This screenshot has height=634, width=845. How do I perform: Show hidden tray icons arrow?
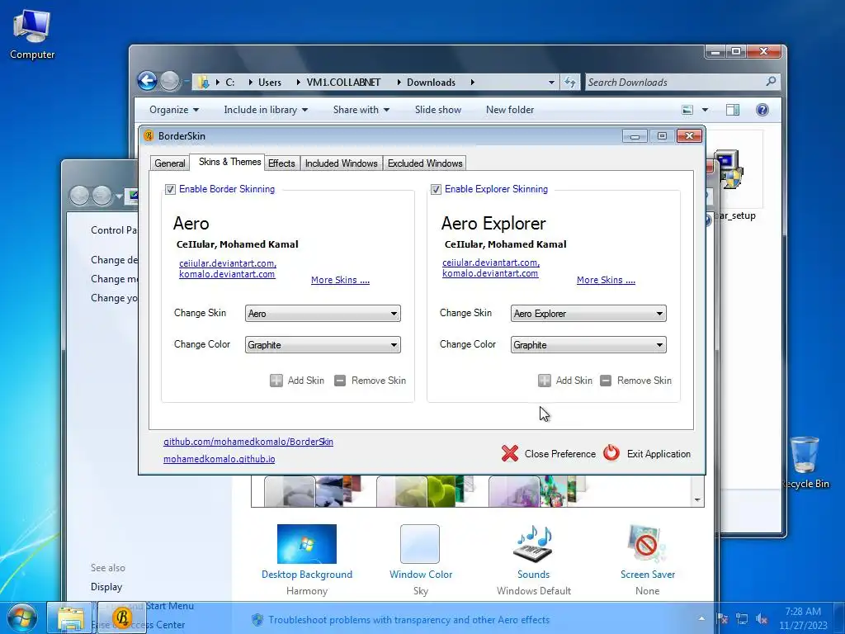tap(701, 619)
